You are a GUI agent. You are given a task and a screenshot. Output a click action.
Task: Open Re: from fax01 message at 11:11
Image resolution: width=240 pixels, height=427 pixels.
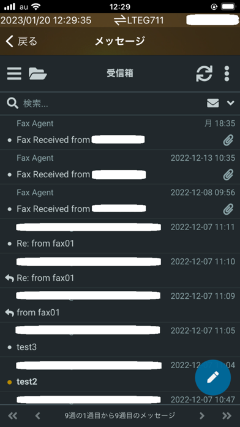120,236
